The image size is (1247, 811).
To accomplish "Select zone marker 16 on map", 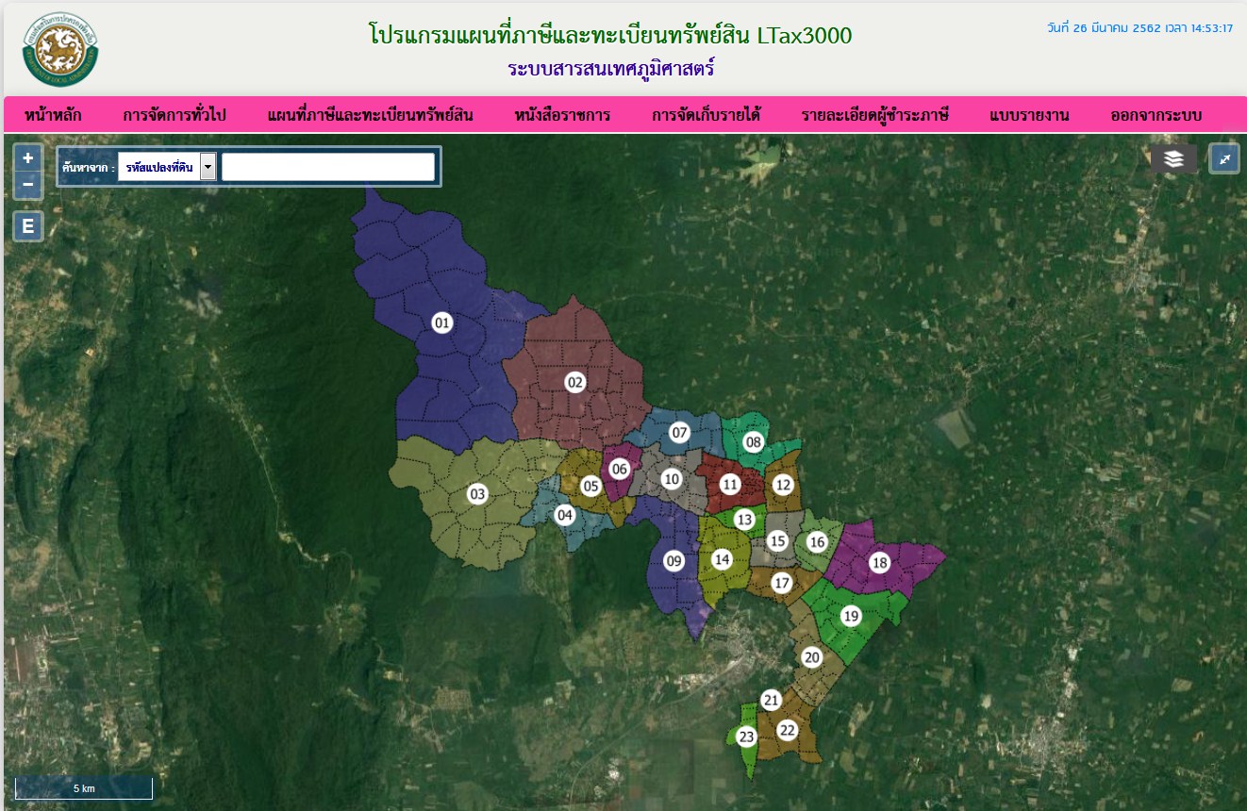I will [x=817, y=542].
